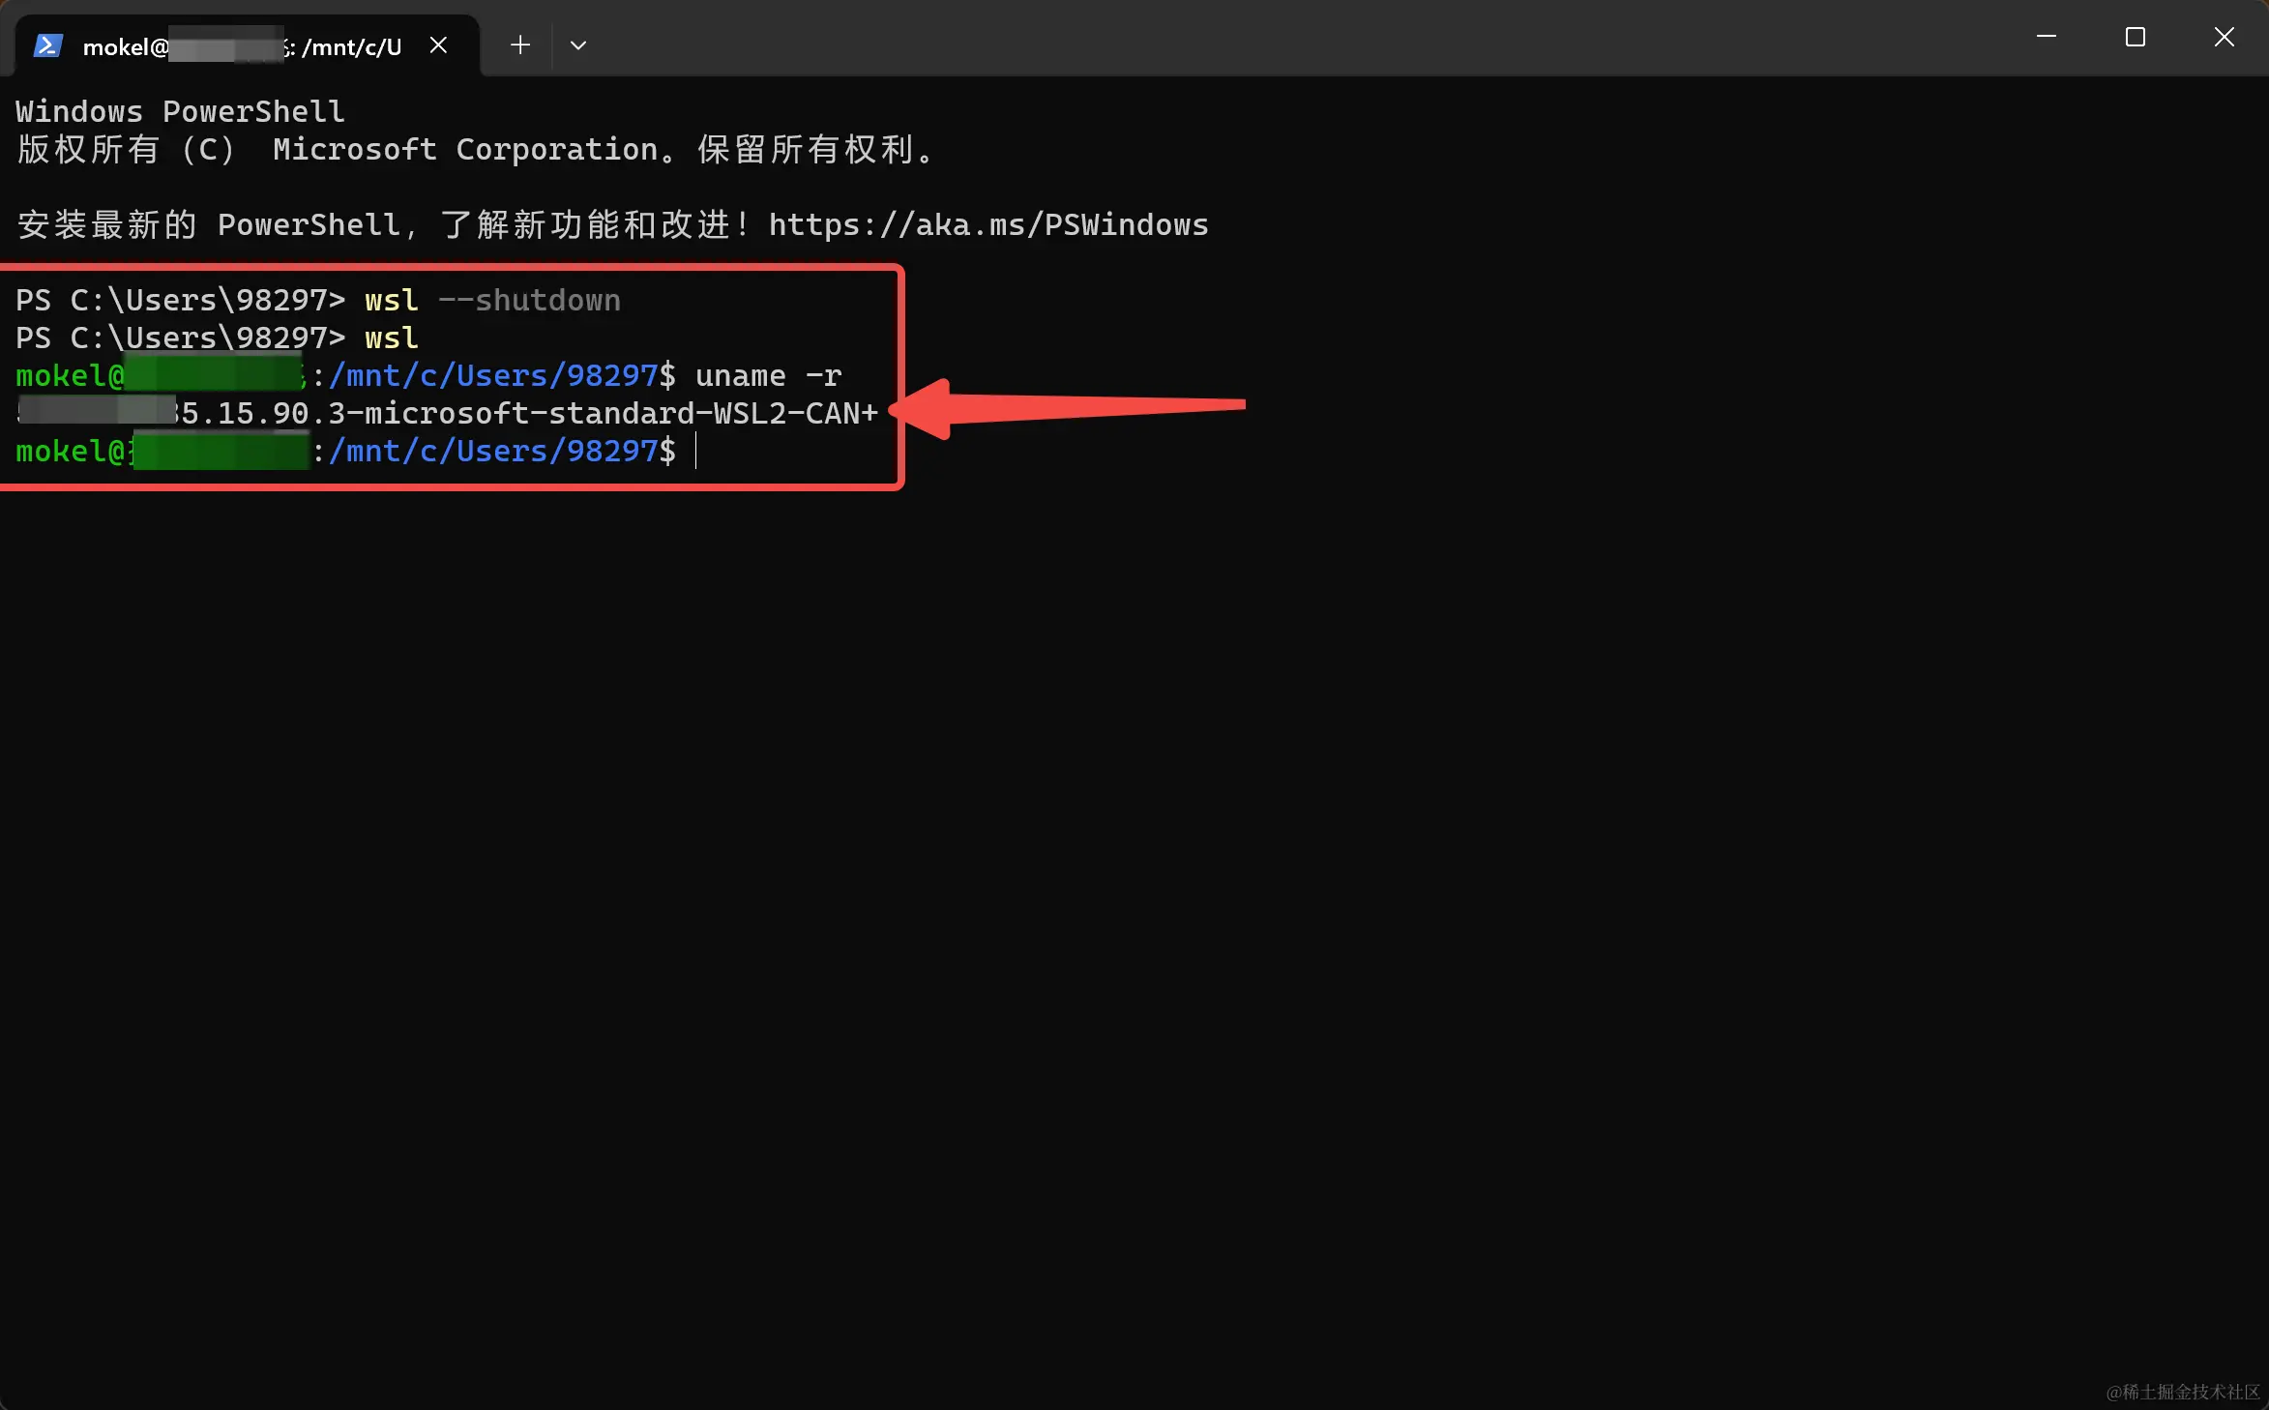Close the mokel@ terminal tab
This screenshot has height=1410, width=2269.
click(x=438, y=45)
